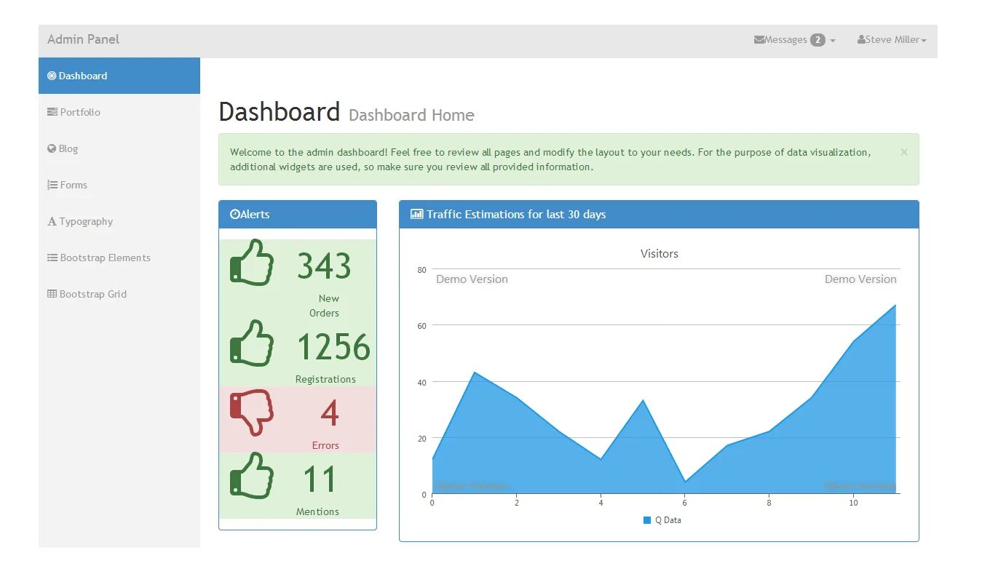Dismiss the green welcome alert

click(x=904, y=152)
